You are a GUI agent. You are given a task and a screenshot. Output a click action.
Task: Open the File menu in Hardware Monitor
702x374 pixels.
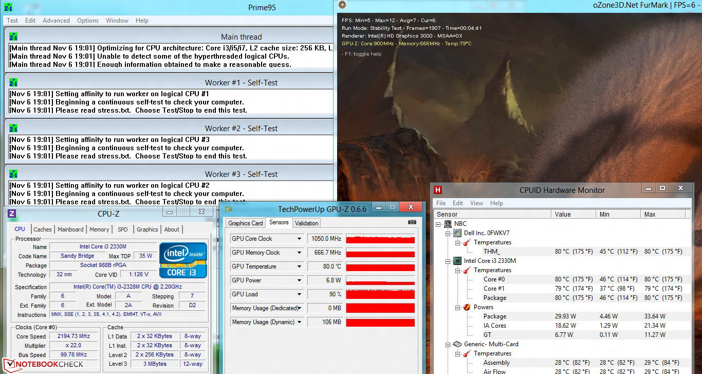click(441, 203)
